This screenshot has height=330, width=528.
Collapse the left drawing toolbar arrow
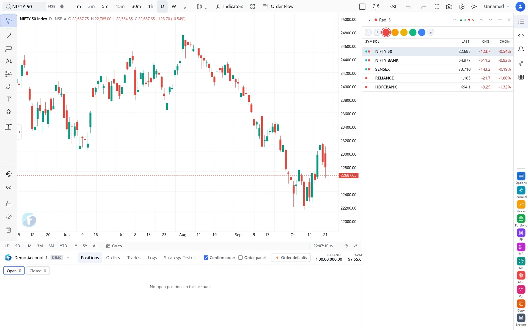[x=20, y=132]
